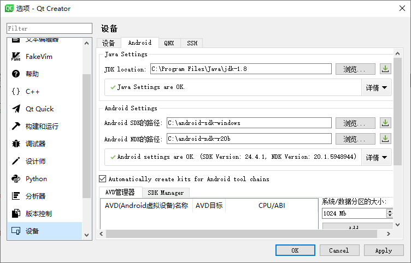The image size is (411, 263).
Task: Click settings pane vertical scroll-down arrow
Action: pyautogui.click(x=398, y=224)
